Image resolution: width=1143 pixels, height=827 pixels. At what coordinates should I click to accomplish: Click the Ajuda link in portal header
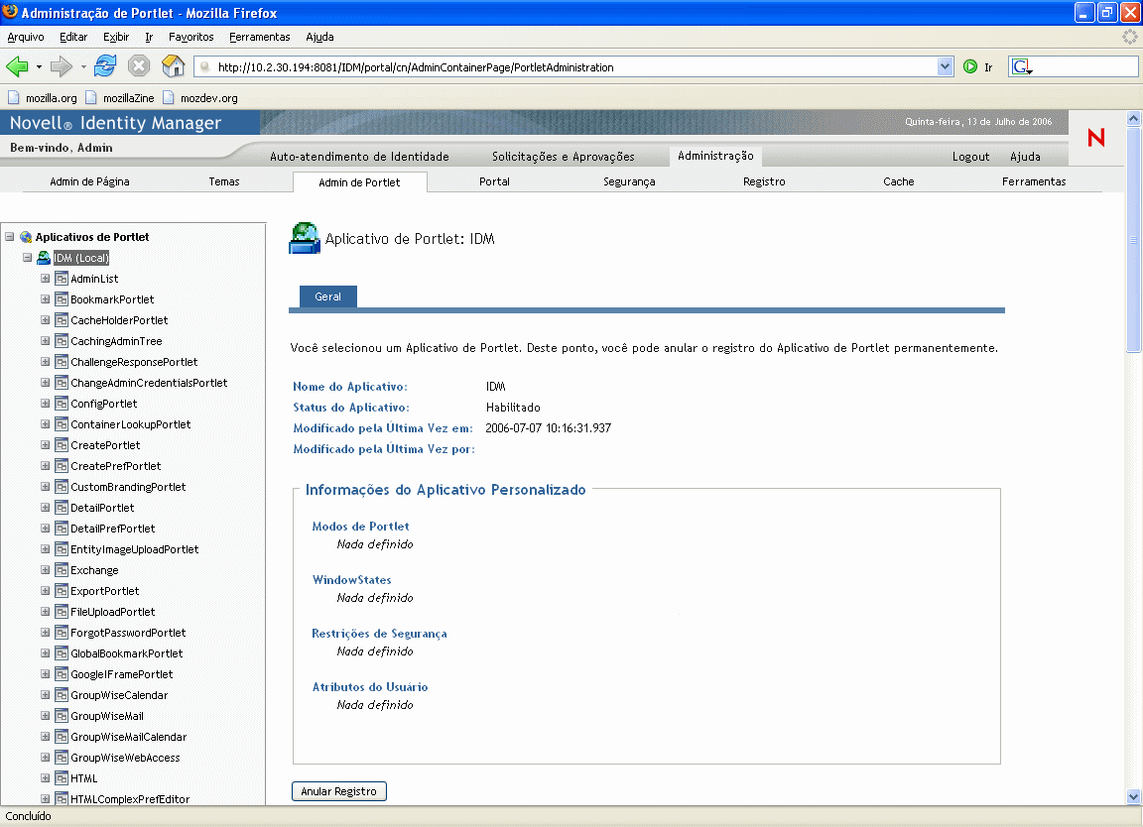pos(1025,157)
